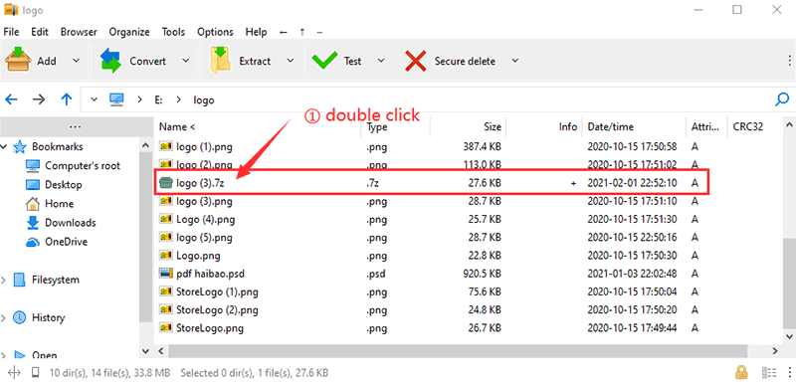Open the dropdown arrow next to Add

(x=77, y=61)
